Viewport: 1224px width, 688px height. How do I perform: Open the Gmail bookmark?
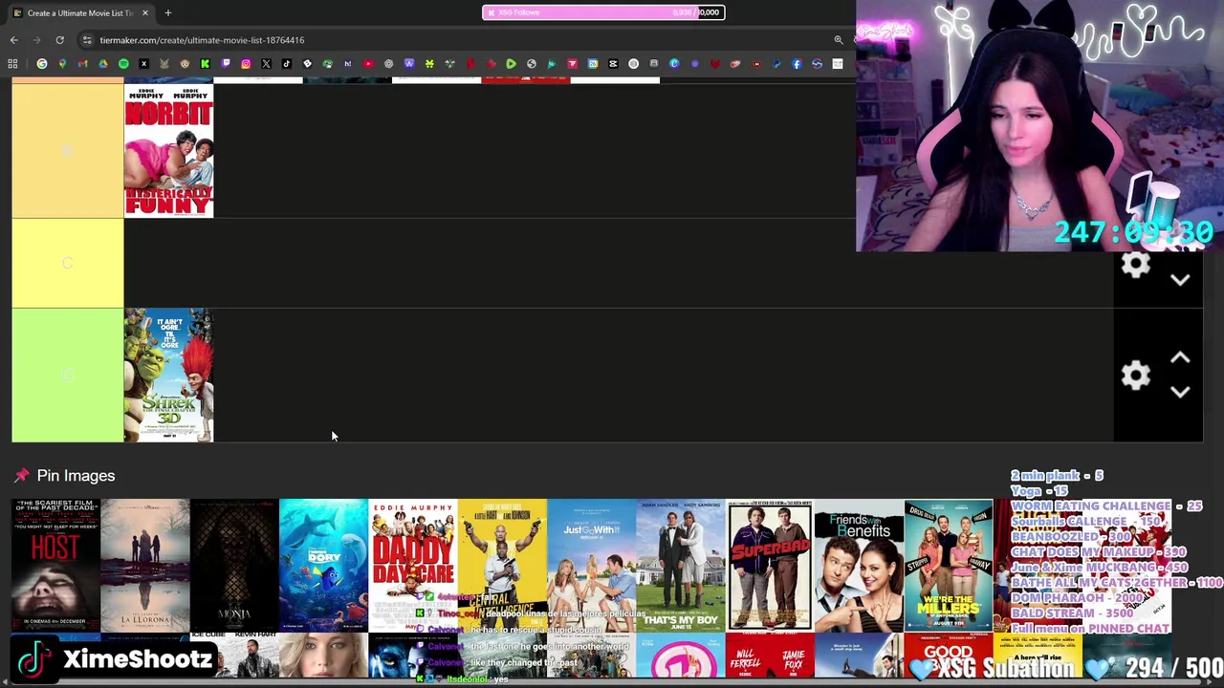(x=82, y=64)
